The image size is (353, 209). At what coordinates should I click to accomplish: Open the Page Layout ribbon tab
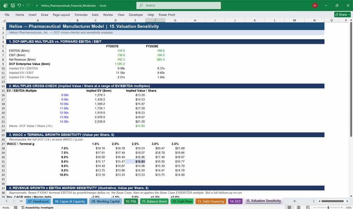pos(61,14)
